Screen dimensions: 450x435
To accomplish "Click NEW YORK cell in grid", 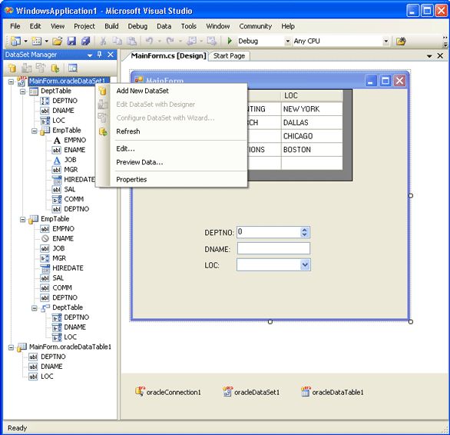I will (312, 109).
